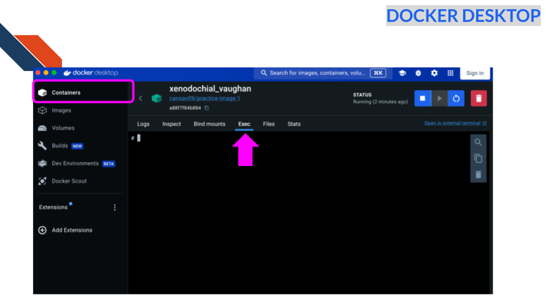546x307 pixels.
Task: Copy the container ID a88f7f84b884
Action: 206,108
